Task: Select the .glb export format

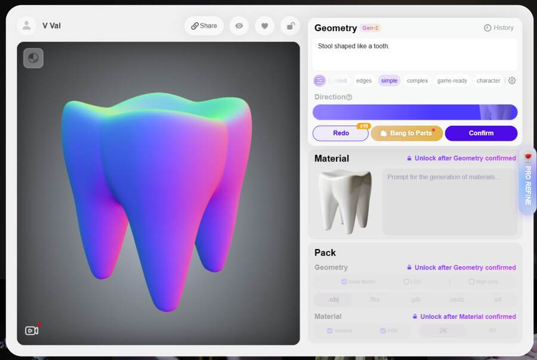Action: pos(416,299)
